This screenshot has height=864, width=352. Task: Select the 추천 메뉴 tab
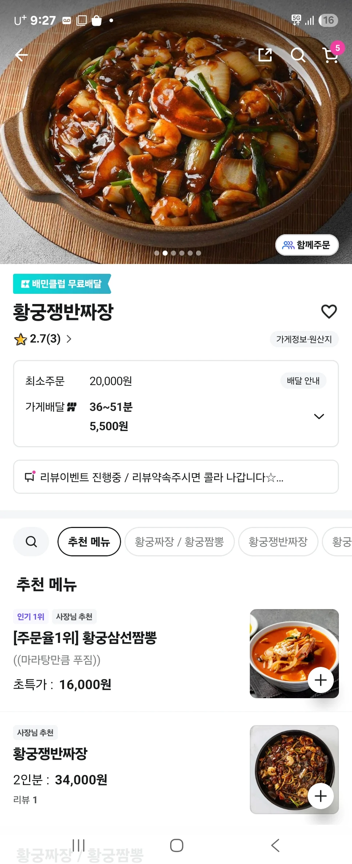point(89,541)
